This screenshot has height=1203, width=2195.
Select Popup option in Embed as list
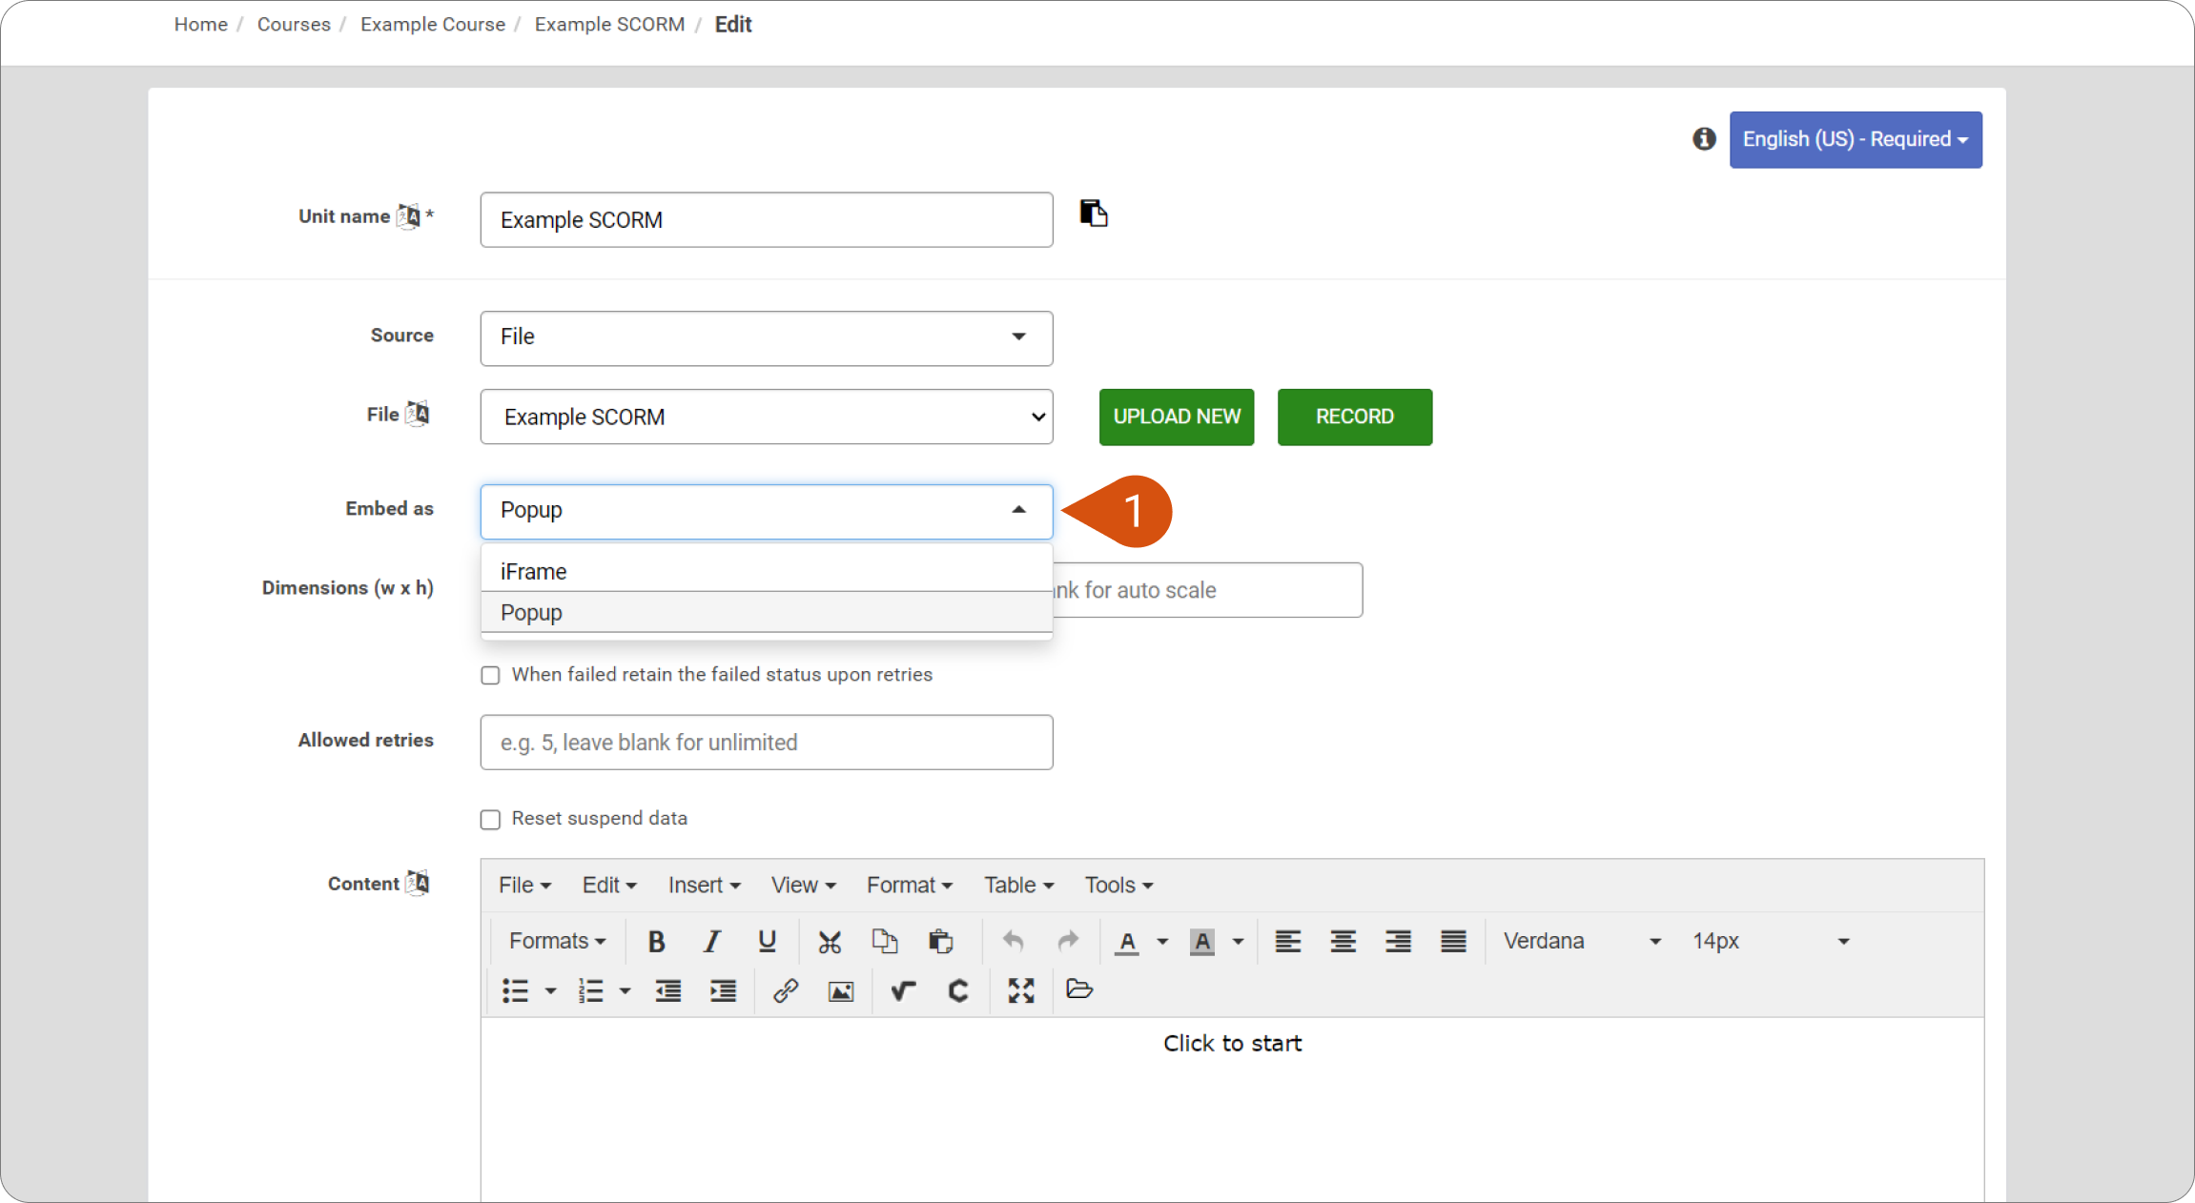(767, 612)
